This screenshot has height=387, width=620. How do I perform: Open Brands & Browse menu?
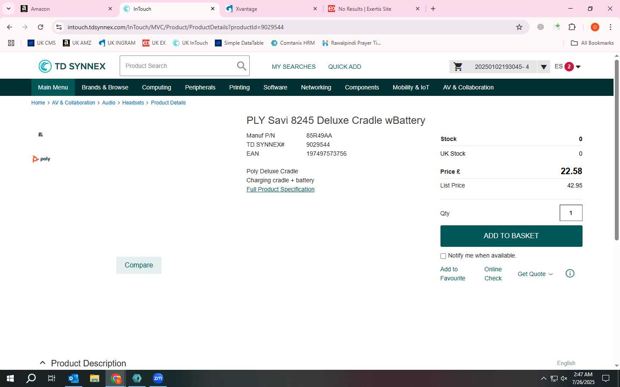tap(105, 87)
